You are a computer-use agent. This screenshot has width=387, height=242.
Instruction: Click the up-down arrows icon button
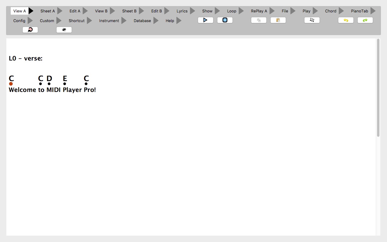(x=64, y=30)
